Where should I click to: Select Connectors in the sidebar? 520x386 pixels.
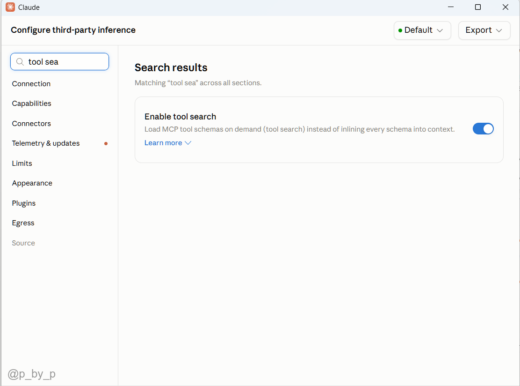31,124
